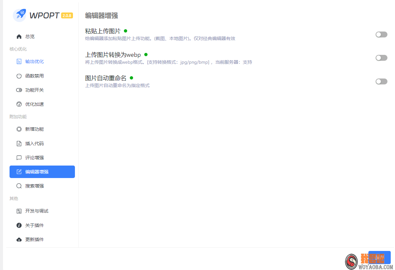Click the gear icon beside 新增功能
395x270 pixels.
19,129
